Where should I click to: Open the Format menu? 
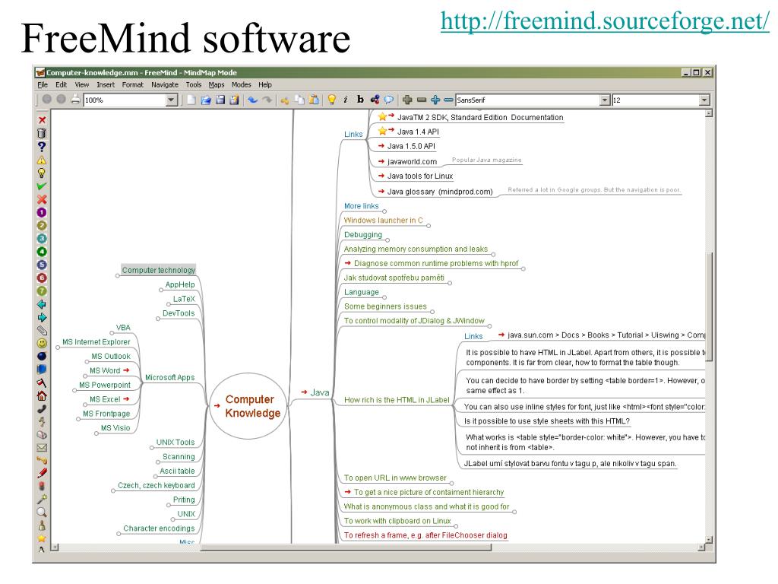point(132,85)
